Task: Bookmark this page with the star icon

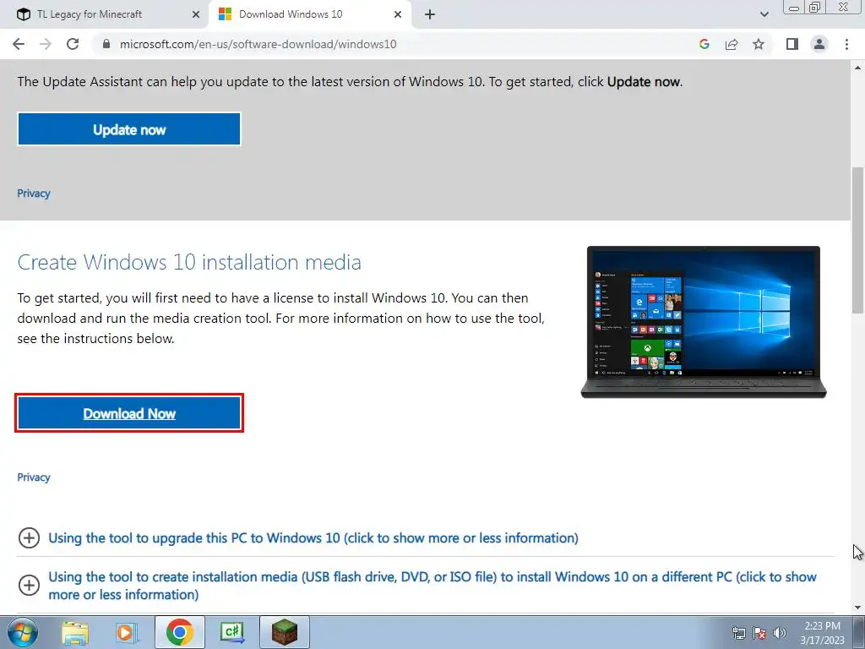Action: (759, 44)
